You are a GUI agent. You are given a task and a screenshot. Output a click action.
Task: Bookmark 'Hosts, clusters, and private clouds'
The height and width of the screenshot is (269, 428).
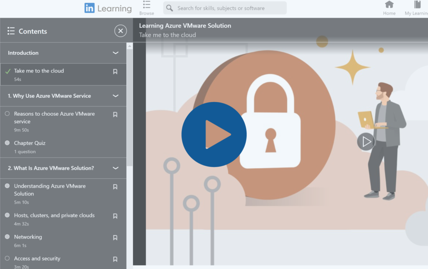click(115, 216)
